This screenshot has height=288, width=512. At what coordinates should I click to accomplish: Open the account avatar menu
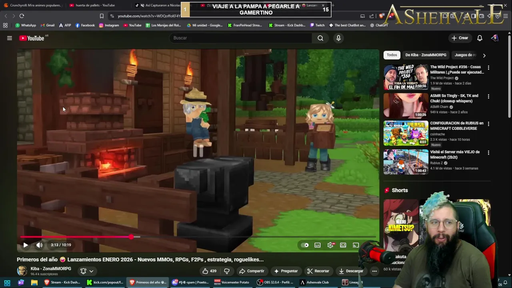[x=495, y=38]
